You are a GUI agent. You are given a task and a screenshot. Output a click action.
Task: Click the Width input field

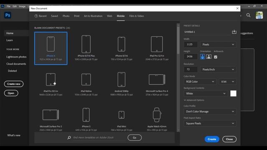[x=191, y=45]
